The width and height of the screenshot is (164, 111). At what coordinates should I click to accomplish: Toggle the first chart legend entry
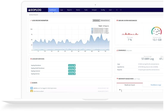click(100, 28)
